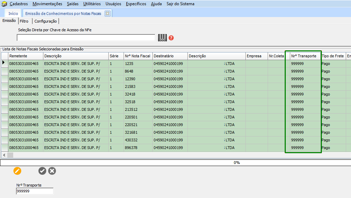Sort by the Remetente column header

pos(26,56)
